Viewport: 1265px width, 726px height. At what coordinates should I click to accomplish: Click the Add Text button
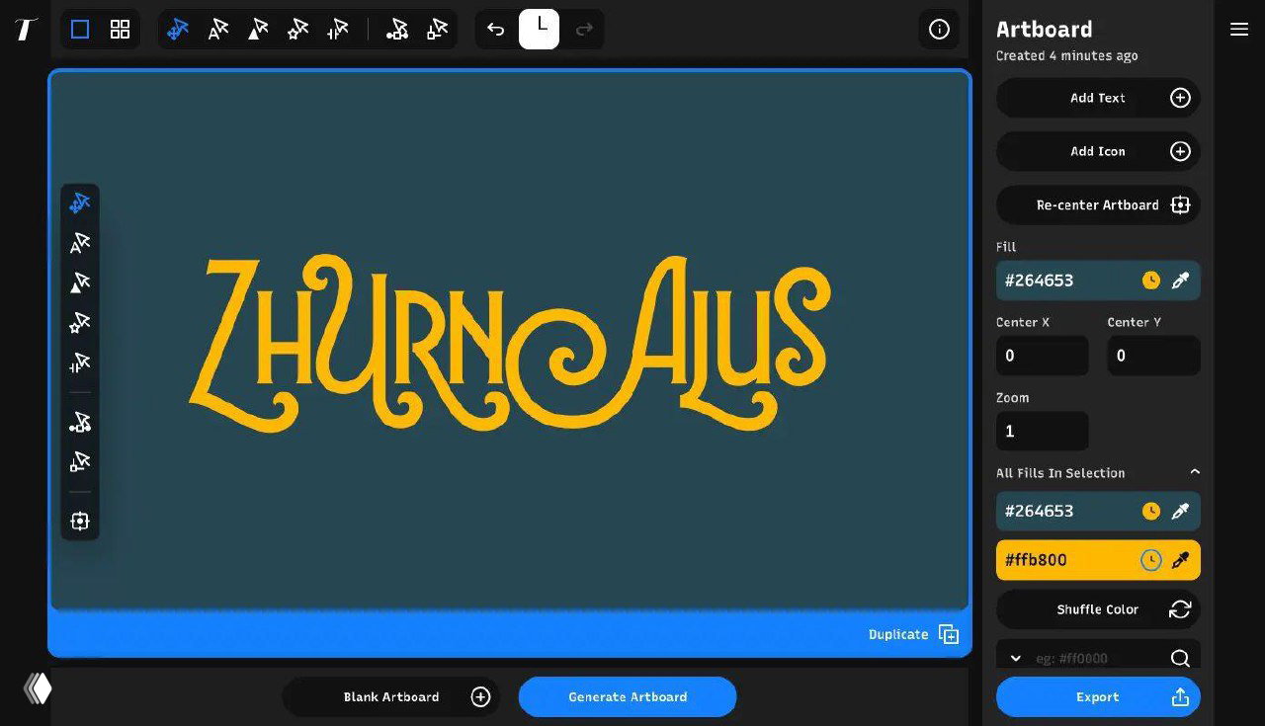tap(1098, 98)
